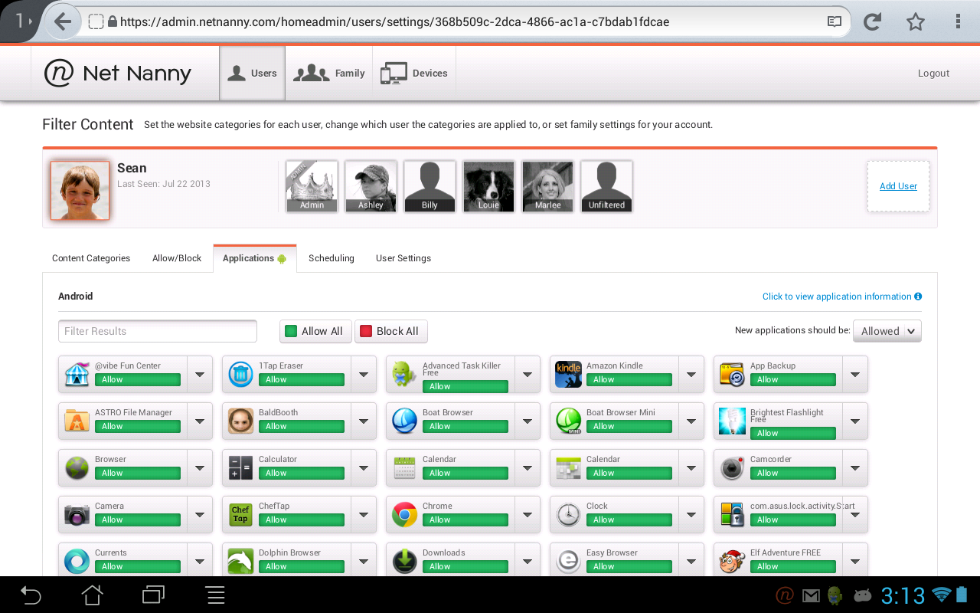Click the Chrome app icon
Screen dimensions: 980x613
(404, 514)
